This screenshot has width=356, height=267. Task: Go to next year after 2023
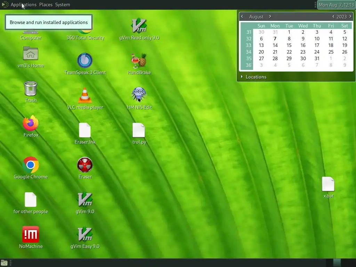pos(350,17)
